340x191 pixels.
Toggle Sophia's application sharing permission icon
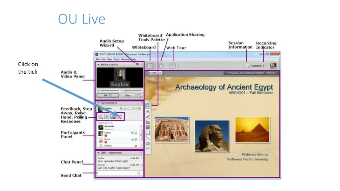click(x=136, y=109)
